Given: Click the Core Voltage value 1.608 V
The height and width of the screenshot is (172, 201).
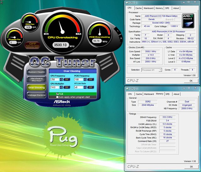Looking at the screenshot, I should coord(174,26).
